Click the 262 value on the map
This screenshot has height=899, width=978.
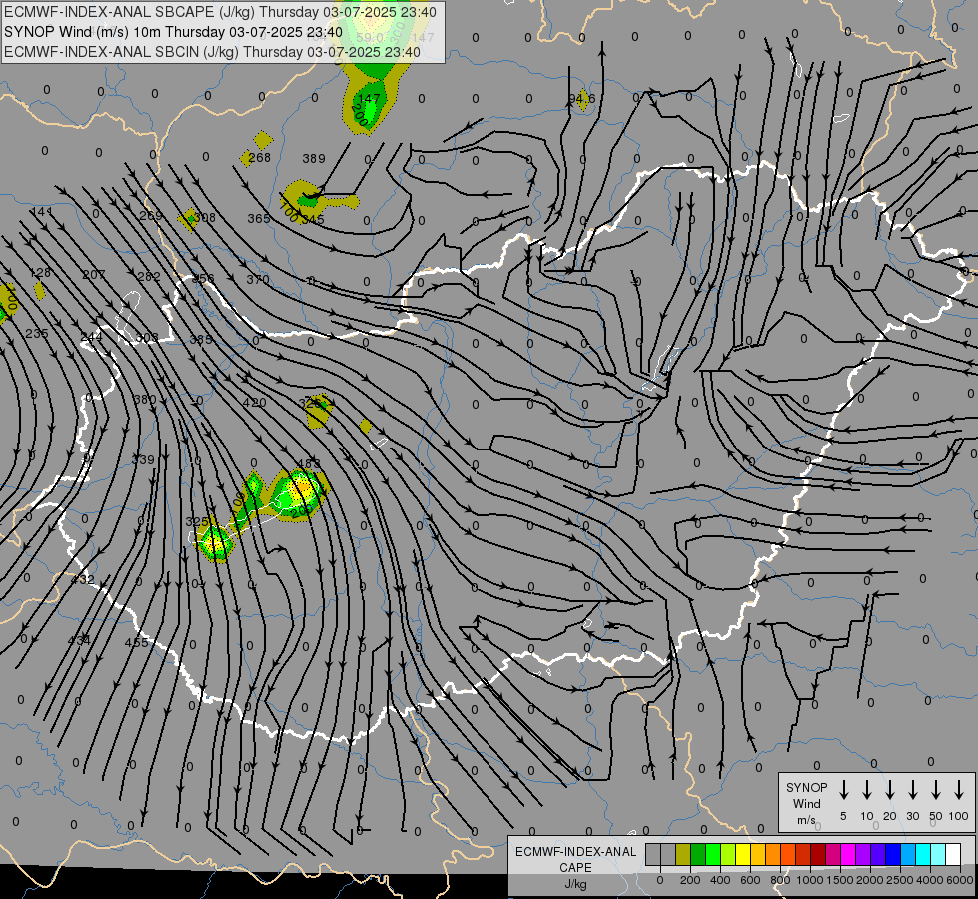(x=149, y=277)
